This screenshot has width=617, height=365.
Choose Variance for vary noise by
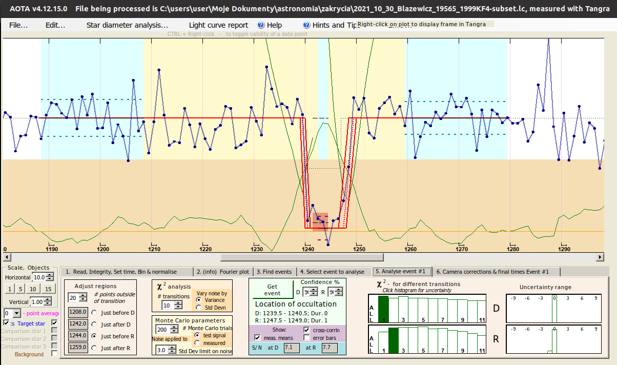(x=198, y=299)
